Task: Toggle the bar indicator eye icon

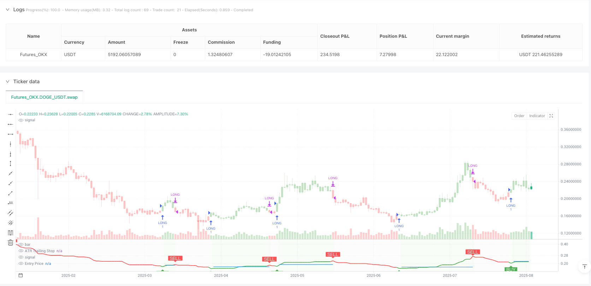Action: [x=21, y=245]
